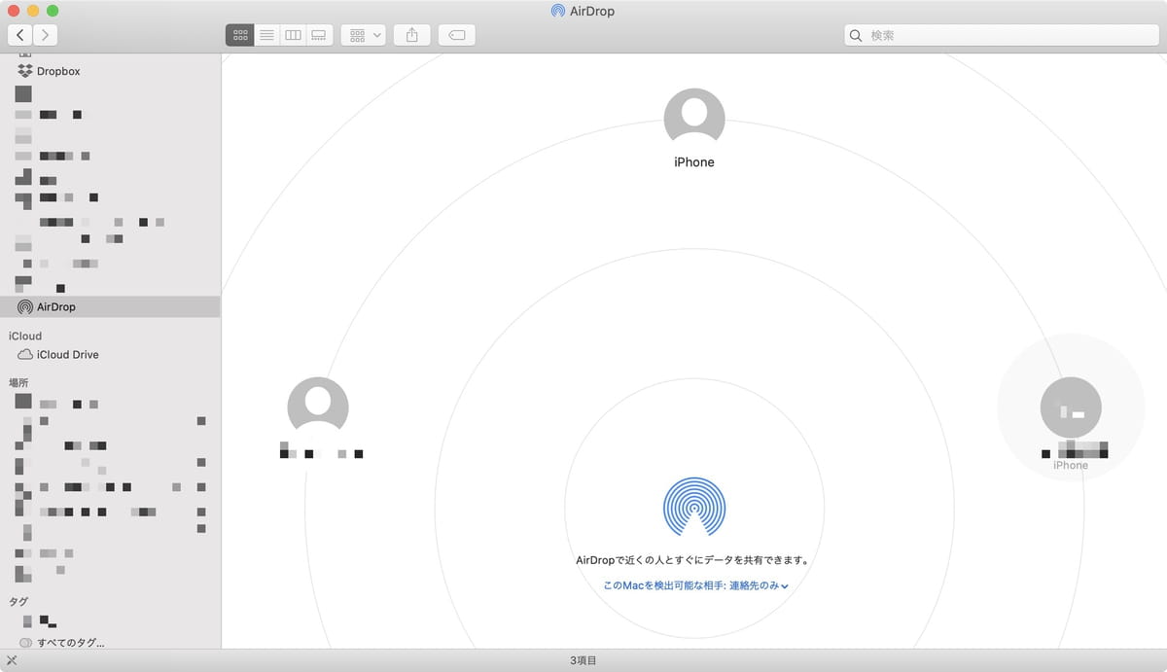
Task: Go forward with the right chevron button
Action: 46,35
